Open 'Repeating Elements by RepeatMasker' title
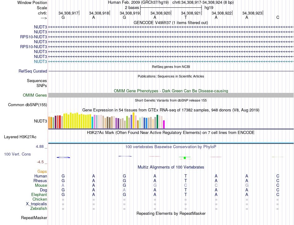 pyautogui.click(x=171, y=213)
